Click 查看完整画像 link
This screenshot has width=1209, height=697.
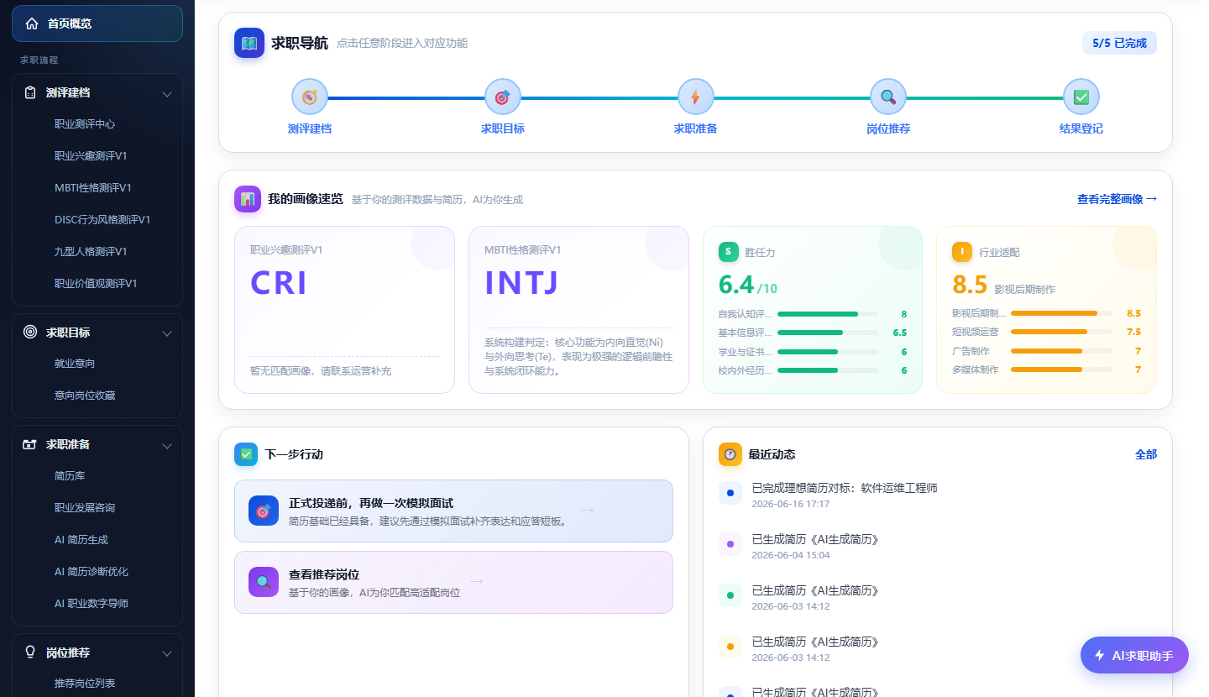[1117, 199]
